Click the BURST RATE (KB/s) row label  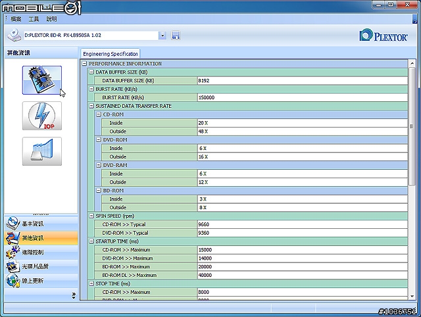(x=146, y=97)
